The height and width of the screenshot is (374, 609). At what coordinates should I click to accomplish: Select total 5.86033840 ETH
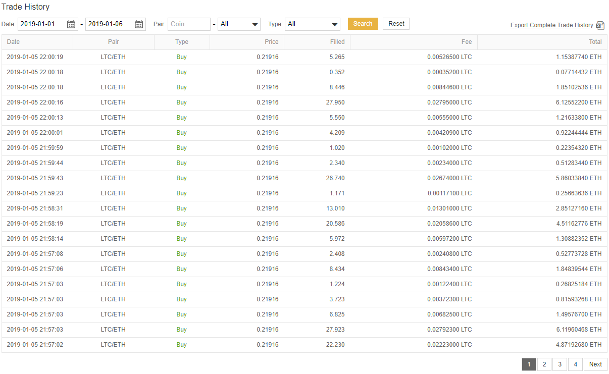tap(579, 178)
